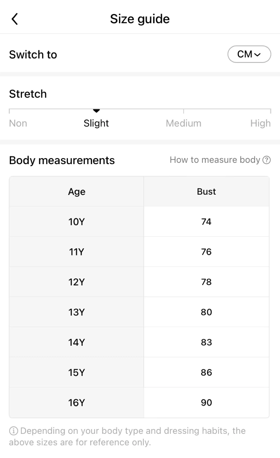The height and width of the screenshot is (458, 280).
Task: Tap the back arrow icon
Action: click(15, 19)
